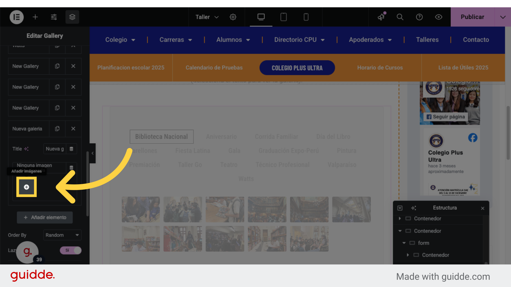Click the AI sparkle icon beside Title

point(26,149)
